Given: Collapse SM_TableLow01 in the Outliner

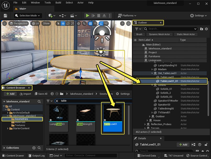Looking at the screenshot, I should coord(152,73).
